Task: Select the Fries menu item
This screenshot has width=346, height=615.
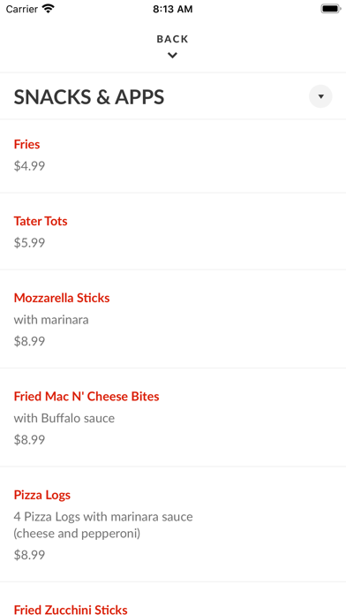Action: [x=173, y=156]
